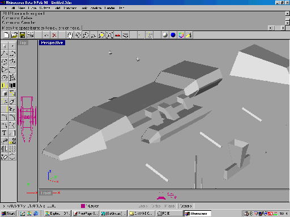Click command area scroll right arrow
The width and height of the screenshot is (290, 217).
click(283, 28)
